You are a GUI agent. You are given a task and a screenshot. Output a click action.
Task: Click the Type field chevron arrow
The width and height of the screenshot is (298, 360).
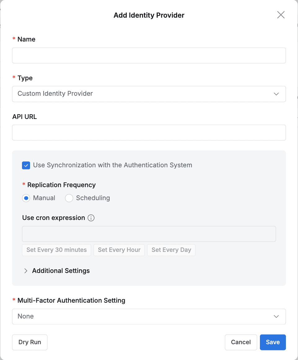(276, 94)
